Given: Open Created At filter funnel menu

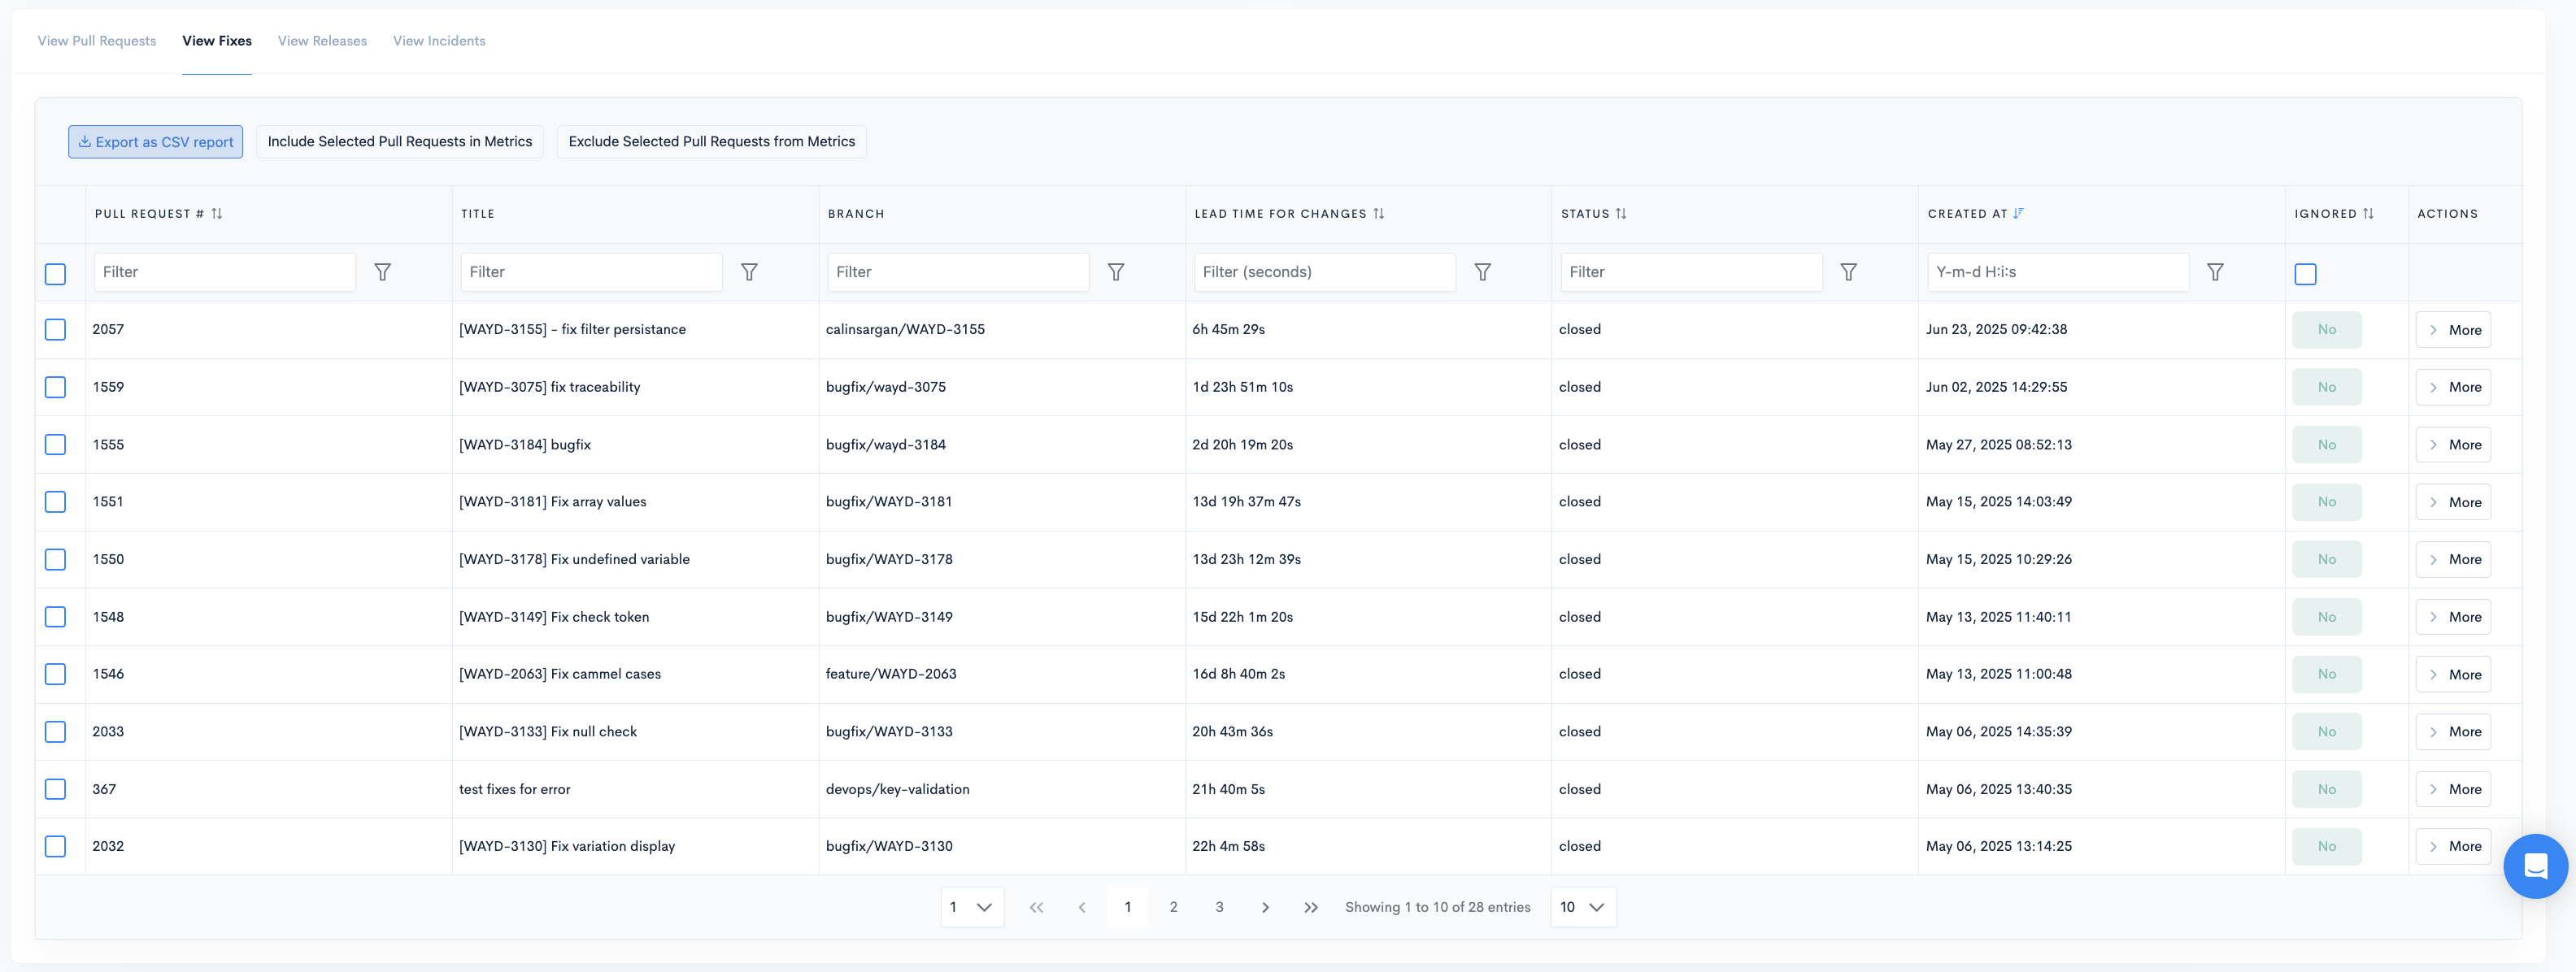Looking at the screenshot, I should 2216,271.
